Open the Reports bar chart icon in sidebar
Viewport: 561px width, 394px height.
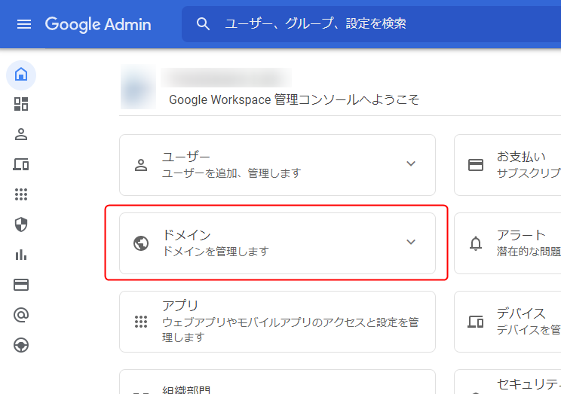tap(21, 255)
